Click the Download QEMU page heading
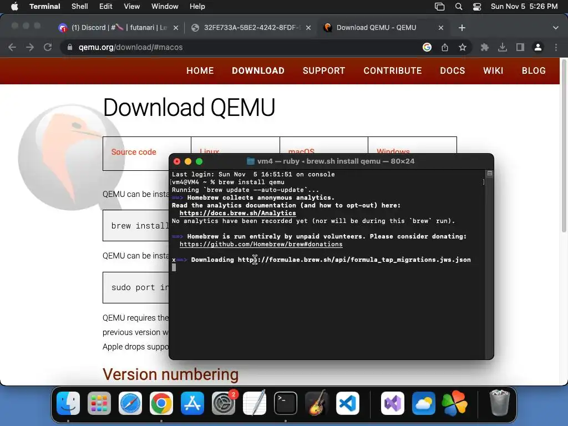 click(189, 108)
